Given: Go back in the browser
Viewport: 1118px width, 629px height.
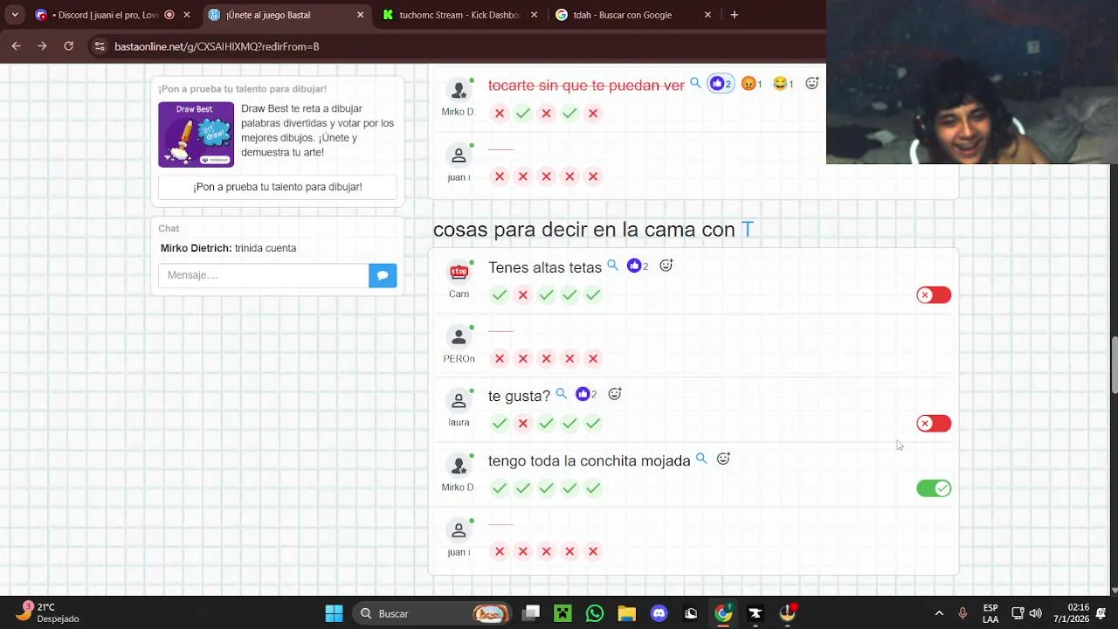Looking at the screenshot, I should click(17, 46).
